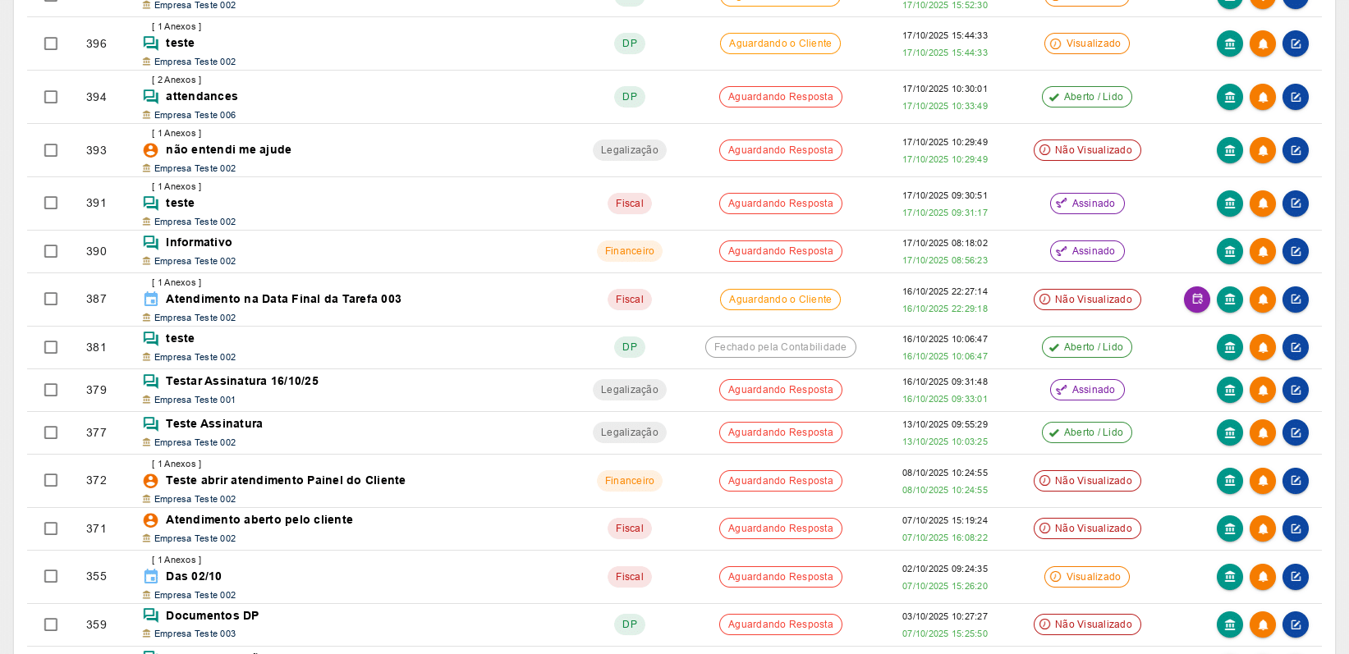Screen dimensions: 1349x654
Task: Open ticket 'Teste abrir atendimento Painel do Cliente'
Action: click(x=285, y=480)
